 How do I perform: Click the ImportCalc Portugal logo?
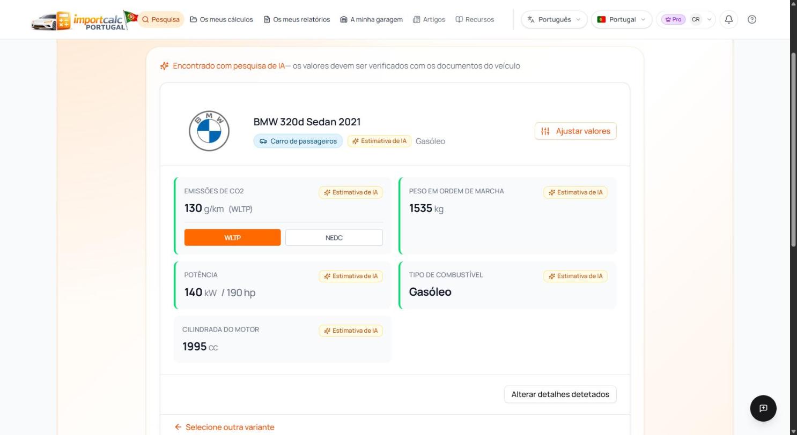(x=84, y=20)
